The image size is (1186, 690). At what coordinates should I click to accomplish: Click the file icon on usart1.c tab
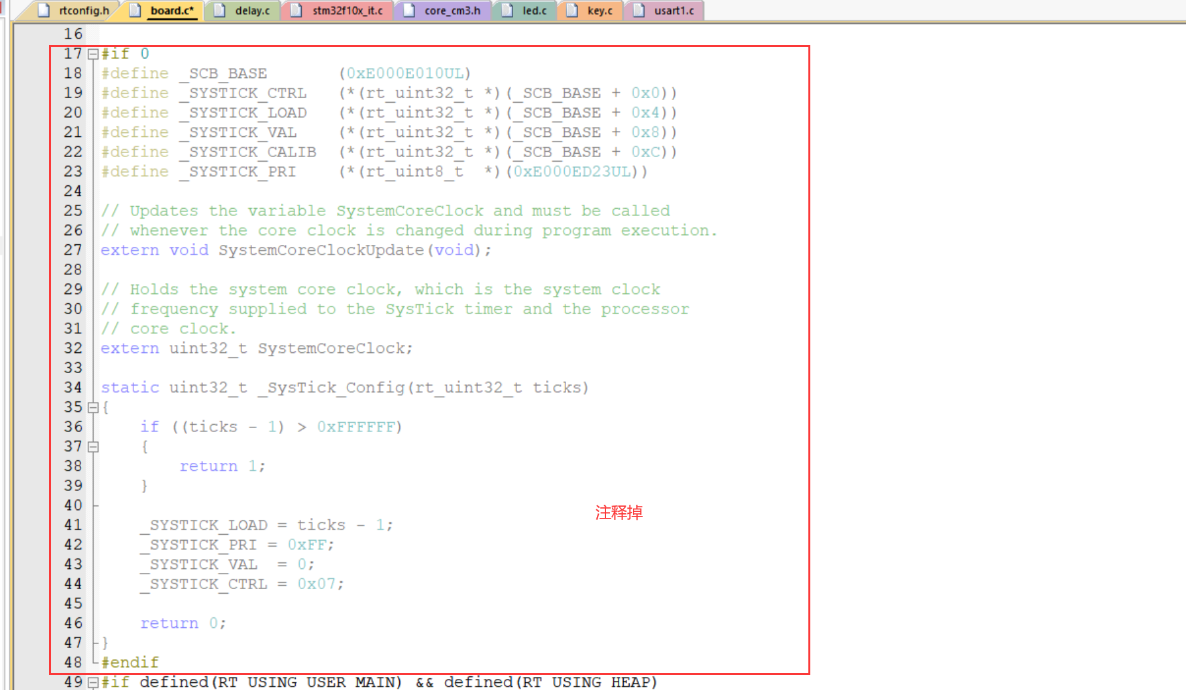coord(639,10)
